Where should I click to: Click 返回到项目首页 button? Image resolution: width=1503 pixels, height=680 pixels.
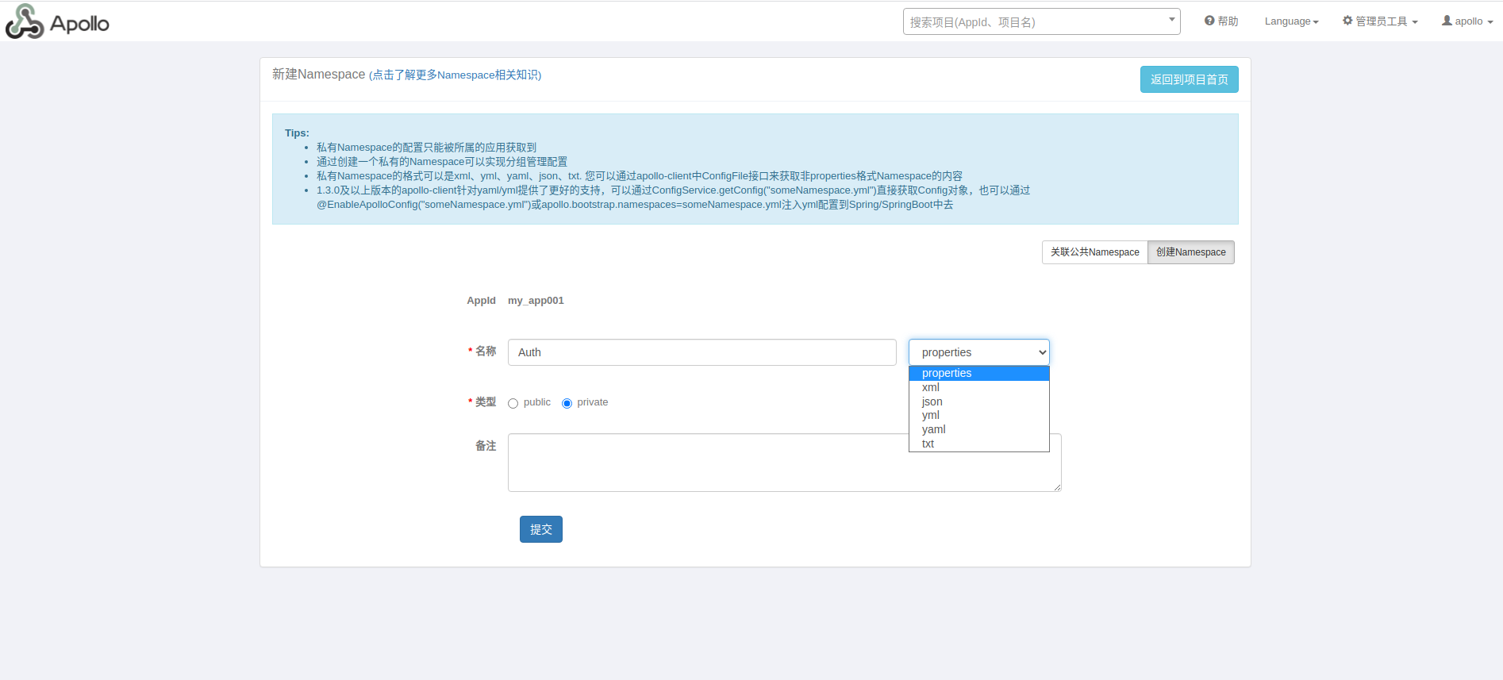click(1190, 79)
